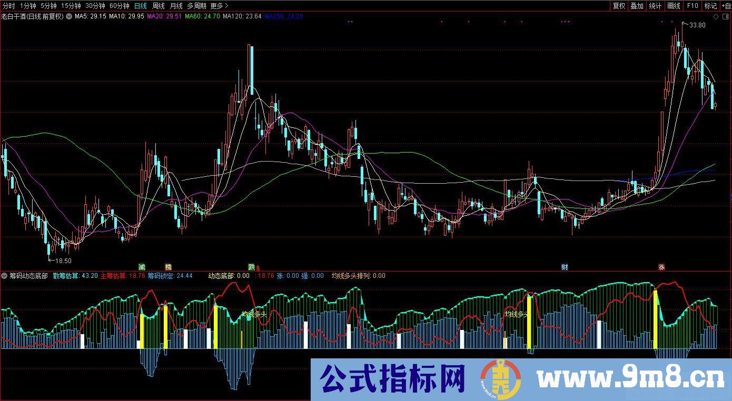Image resolution: width=732 pixels, height=401 pixels.
Task: Open the 统计 statistics button
Action: [x=655, y=6]
